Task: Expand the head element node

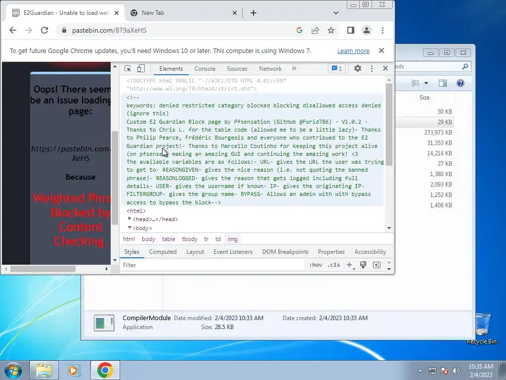Action: [x=129, y=219]
